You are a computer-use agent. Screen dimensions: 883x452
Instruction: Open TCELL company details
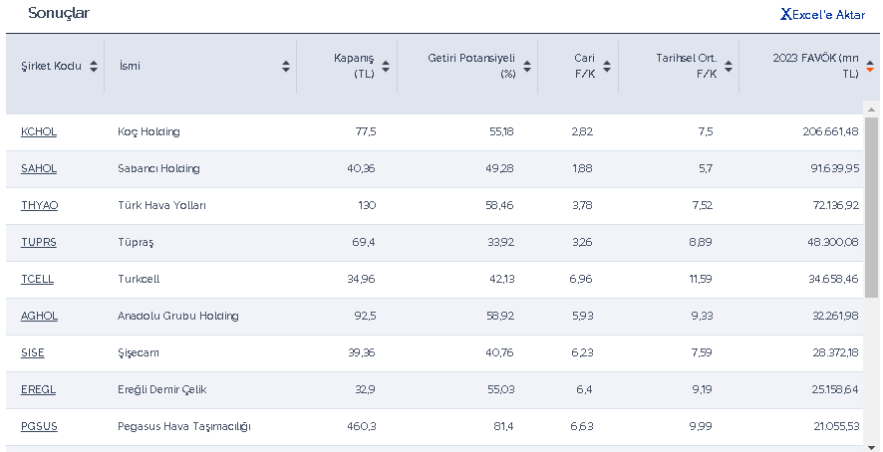coord(38,279)
